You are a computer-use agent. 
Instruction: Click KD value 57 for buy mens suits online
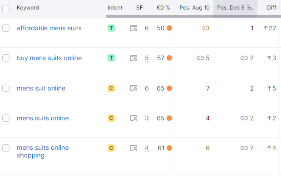(161, 58)
